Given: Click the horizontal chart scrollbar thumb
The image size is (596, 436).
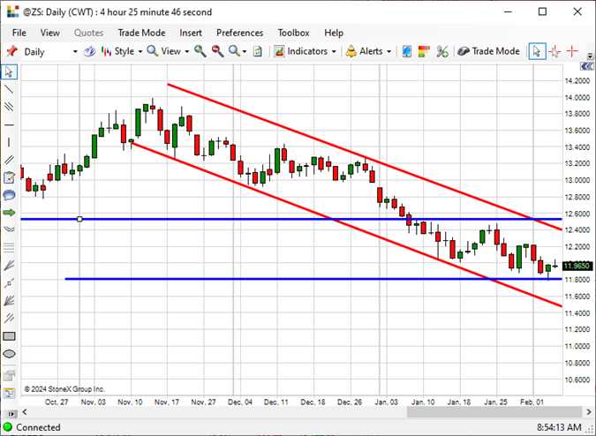Looking at the screenshot, I should pos(494,411).
